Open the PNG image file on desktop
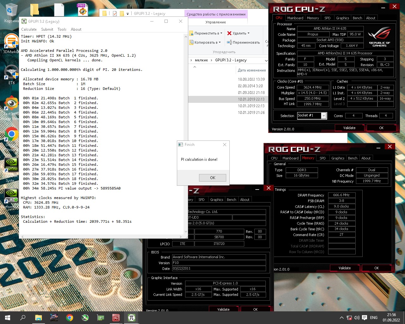Image resolution: width=405 pixels, height=324 pixels. (83, 10)
